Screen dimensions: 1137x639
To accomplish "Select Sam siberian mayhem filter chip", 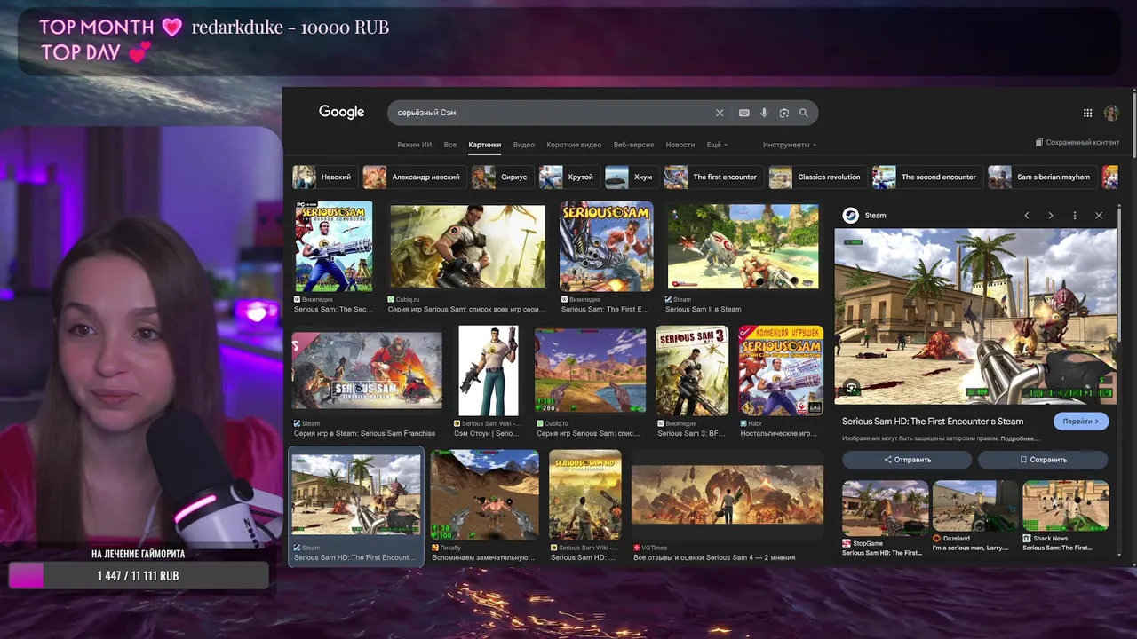I will pyautogui.click(x=1043, y=177).
